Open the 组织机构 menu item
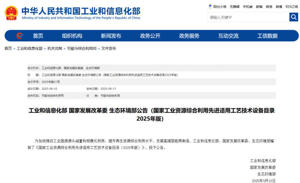The width and height of the screenshot is (300, 183). point(72,36)
